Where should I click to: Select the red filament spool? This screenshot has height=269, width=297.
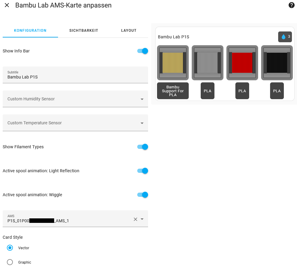(x=242, y=63)
